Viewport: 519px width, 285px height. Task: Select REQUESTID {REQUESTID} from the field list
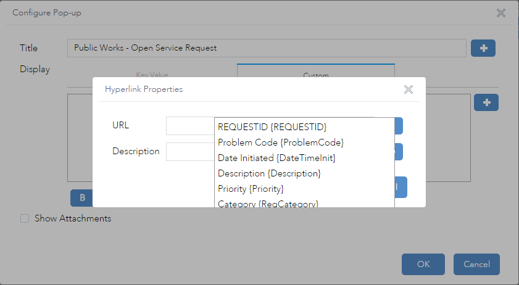[x=272, y=127]
